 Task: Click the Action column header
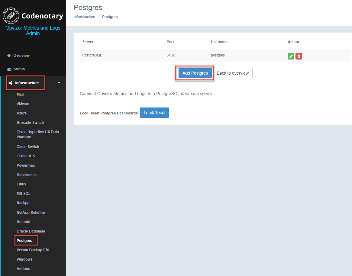pos(293,42)
